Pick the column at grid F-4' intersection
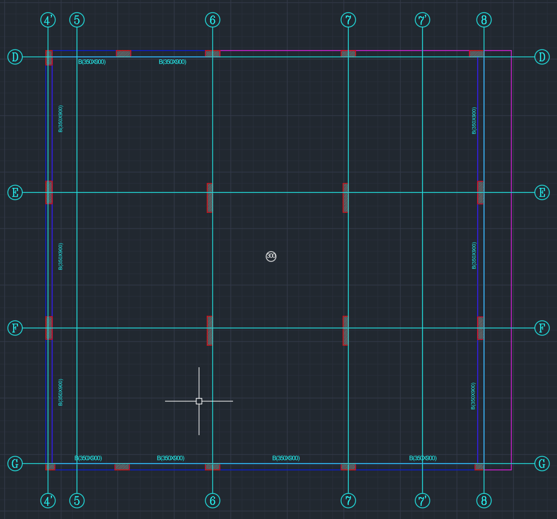This screenshot has width=557, height=519. coord(49,328)
